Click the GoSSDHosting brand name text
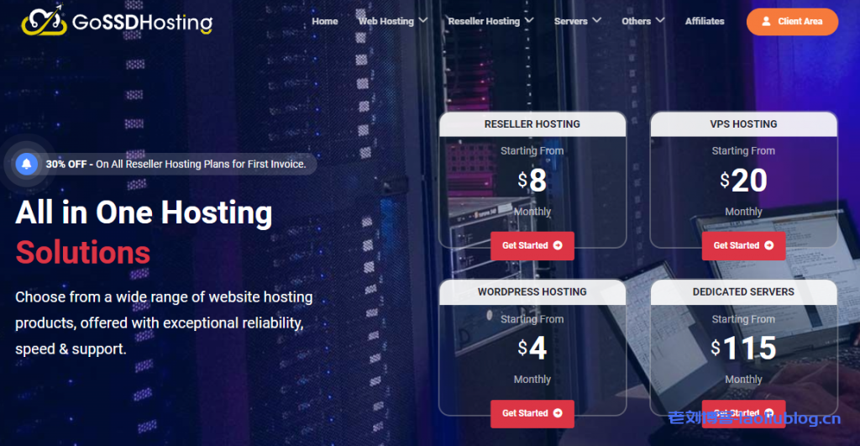860x446 pixels. pos(141,23)
